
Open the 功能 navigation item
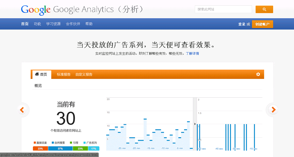click(37, 24)
